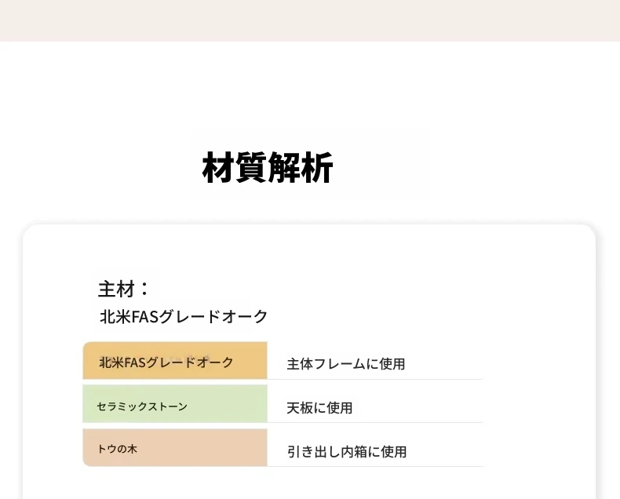Select the orange 北米FASグレードオーク cell

click(x=175, y=361)
